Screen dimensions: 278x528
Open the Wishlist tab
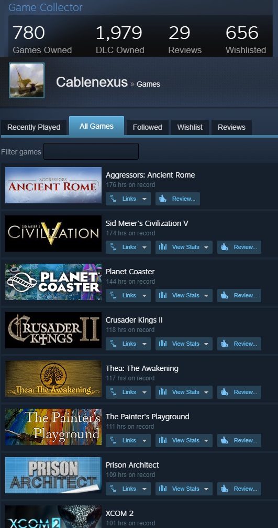(190, 127)
